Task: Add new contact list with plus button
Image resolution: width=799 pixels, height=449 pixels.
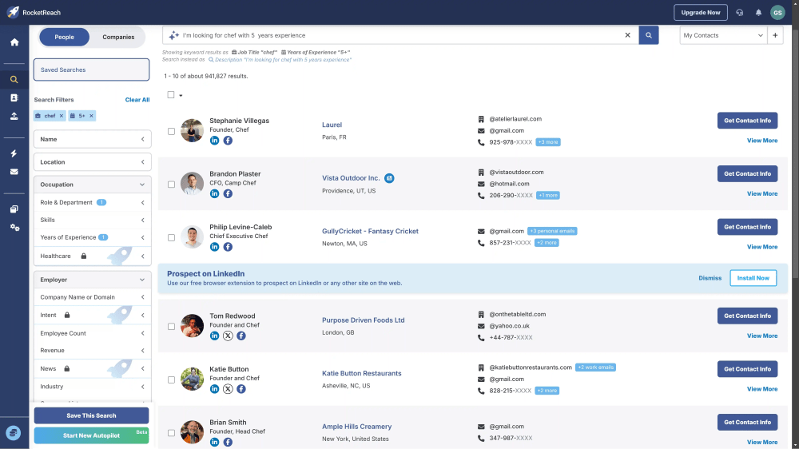Action: point(775,35)
